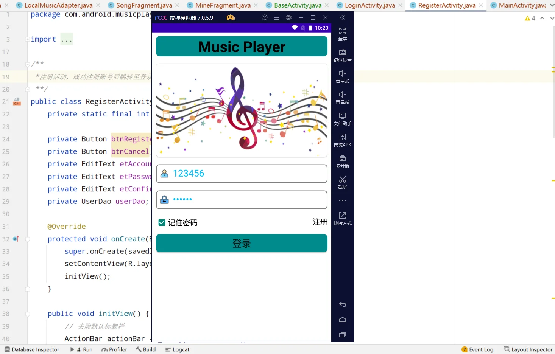The height and width of the screenshot is (354, 555).
Task: Tap the Android home icon in Nox sidebar
Action: [x=343, y=320]
